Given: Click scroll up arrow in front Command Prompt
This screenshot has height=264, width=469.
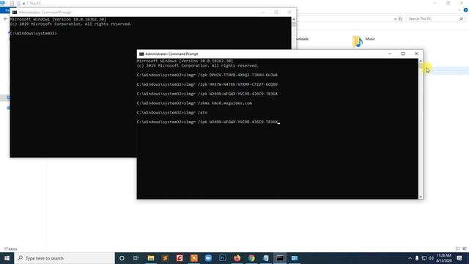Looking at the screenshot, I should click(x=421, y=61).
